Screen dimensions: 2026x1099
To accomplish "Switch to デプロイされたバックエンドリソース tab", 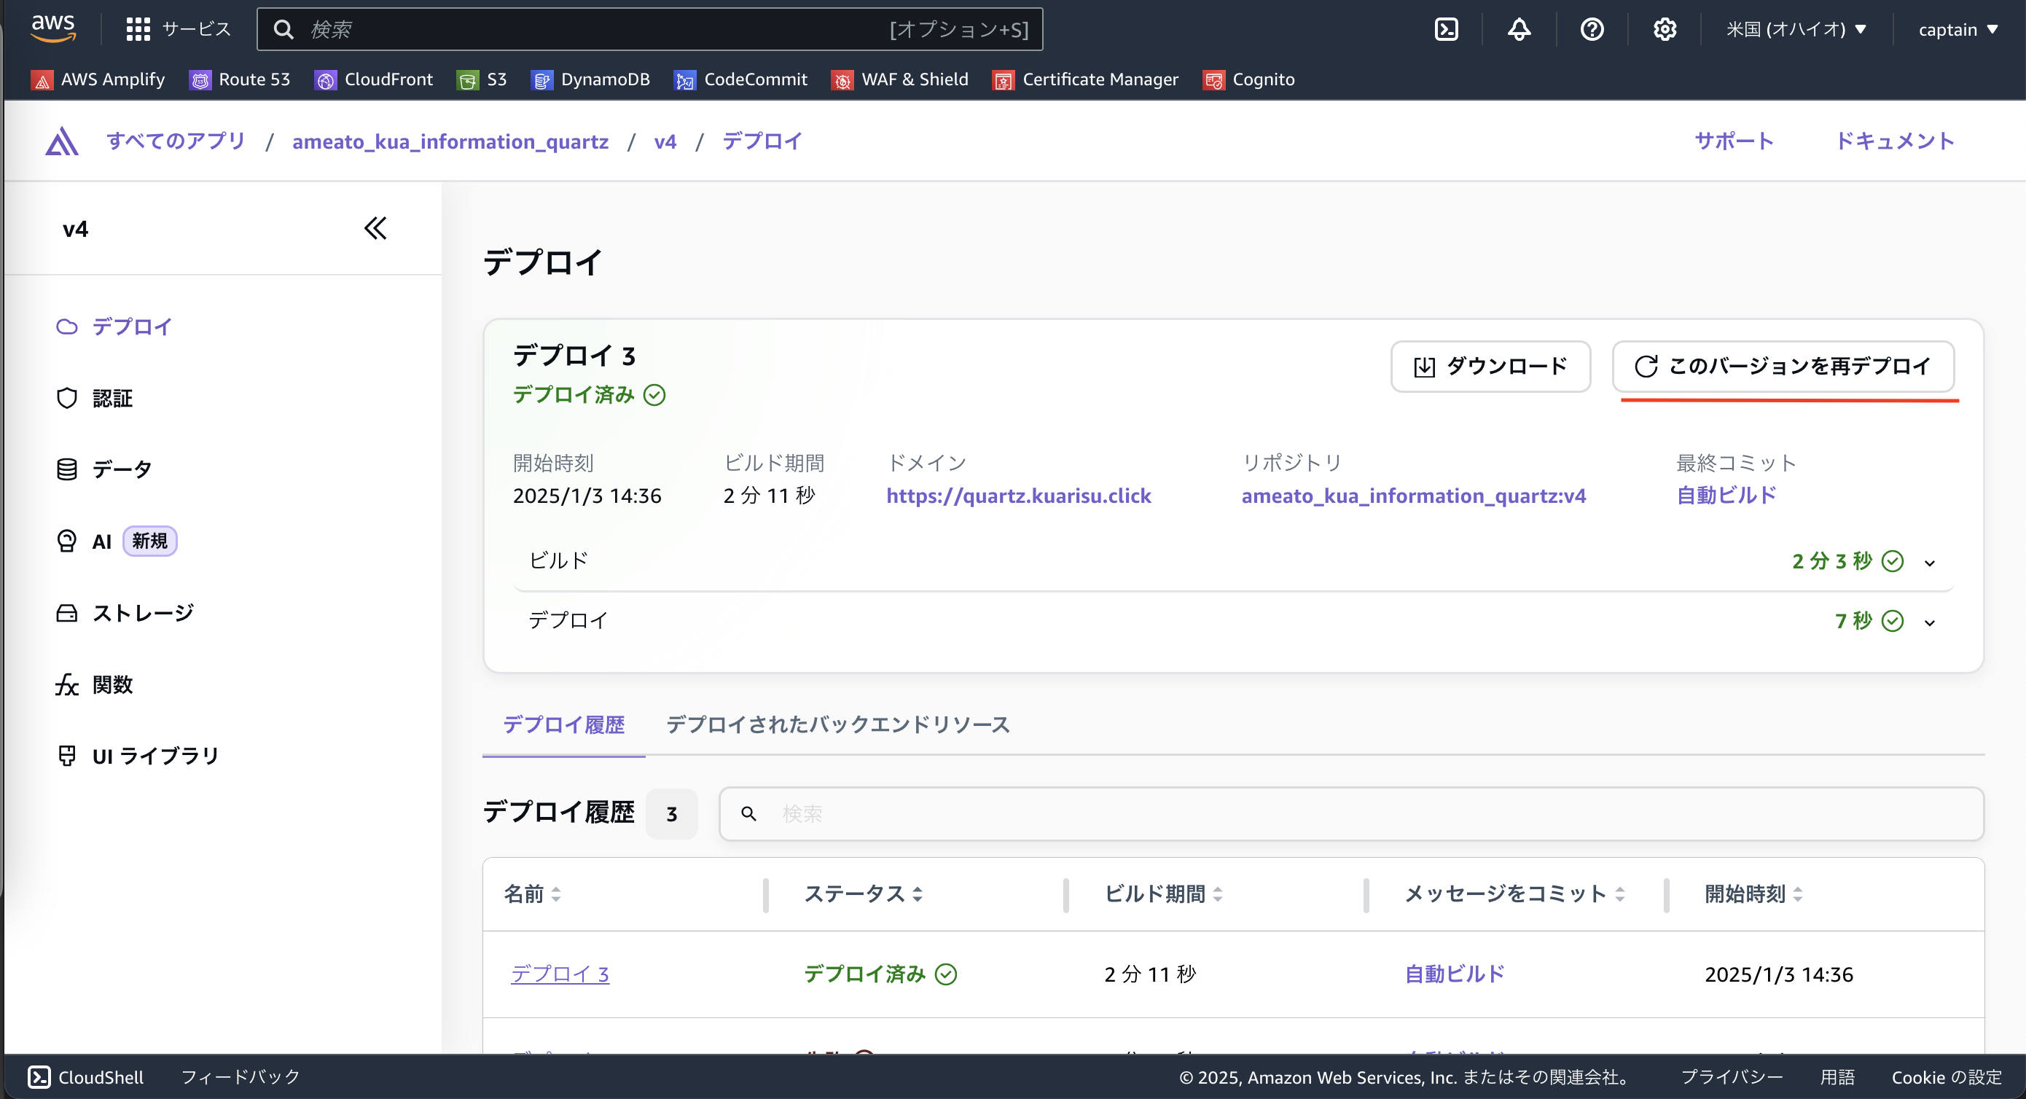I will 837,724.
